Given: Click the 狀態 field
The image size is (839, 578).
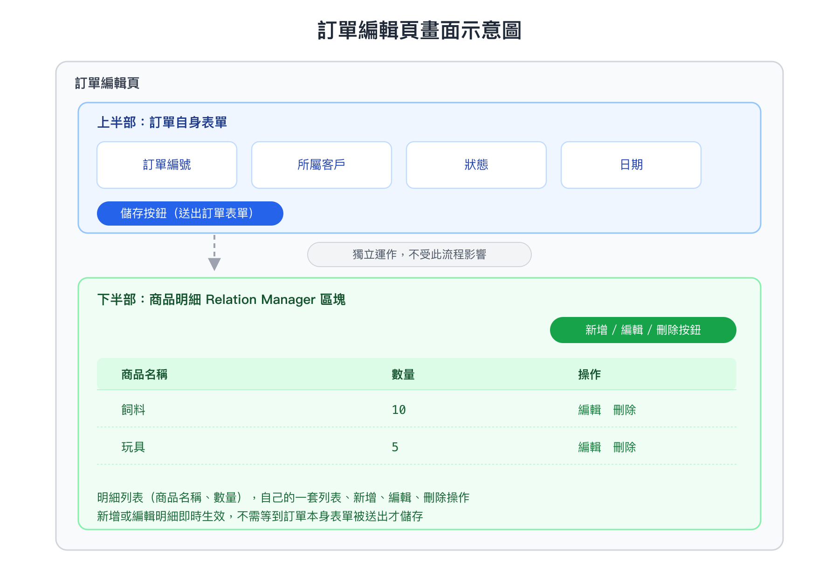Looking at the screenshot, I should pos(476,165).
